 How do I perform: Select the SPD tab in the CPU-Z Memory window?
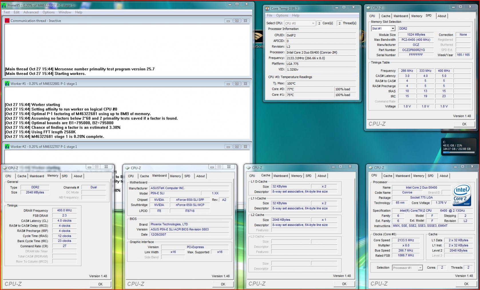(x=65, y=176)
